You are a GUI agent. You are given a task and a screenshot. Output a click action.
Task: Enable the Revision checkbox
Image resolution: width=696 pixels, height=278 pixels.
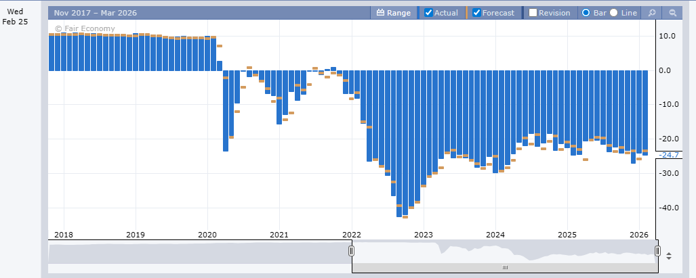[x=533, y=13]
